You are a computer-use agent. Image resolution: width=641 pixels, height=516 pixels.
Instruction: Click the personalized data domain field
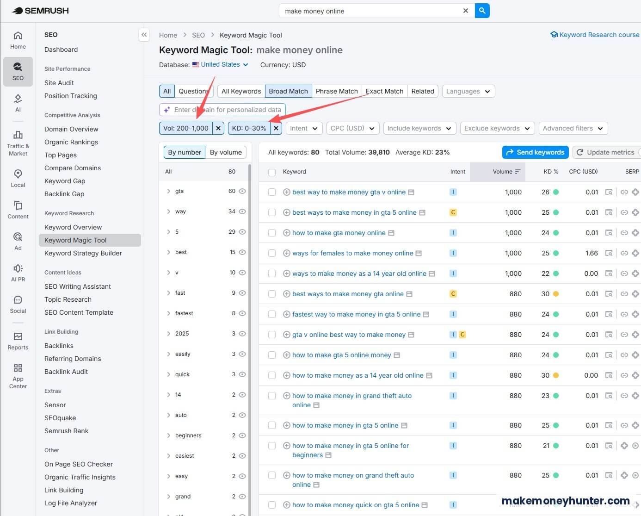[x=222, y=110]
